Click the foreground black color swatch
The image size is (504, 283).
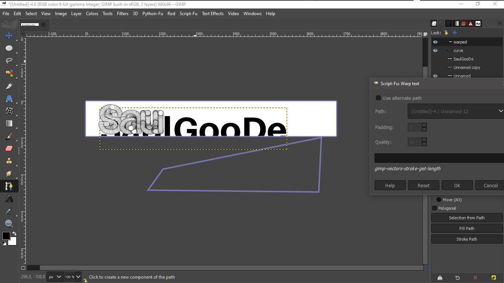pyautogui.click(x=6, y=236)
